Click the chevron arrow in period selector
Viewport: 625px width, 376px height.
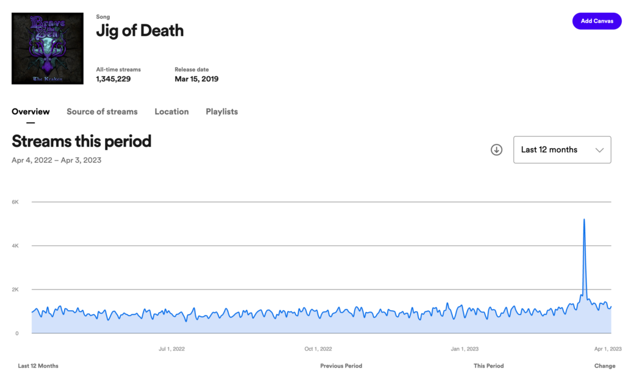pyautogui.click(x=599, y=150)
